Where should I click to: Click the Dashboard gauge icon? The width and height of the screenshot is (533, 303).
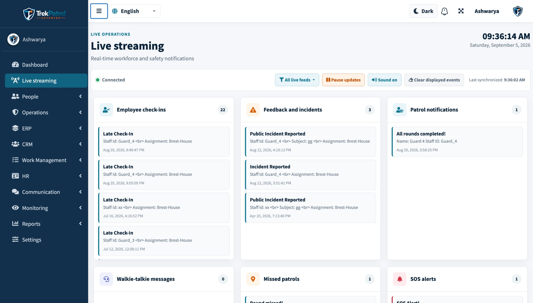[15, 65]
